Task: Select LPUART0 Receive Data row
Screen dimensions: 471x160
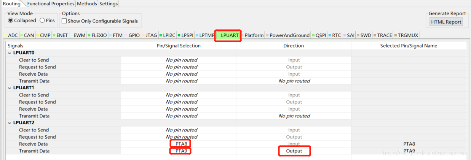Action: point(236,74)
